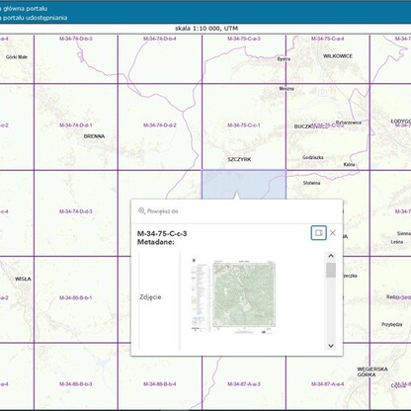Select map sheet M-34-75-C-a-4

328,39
